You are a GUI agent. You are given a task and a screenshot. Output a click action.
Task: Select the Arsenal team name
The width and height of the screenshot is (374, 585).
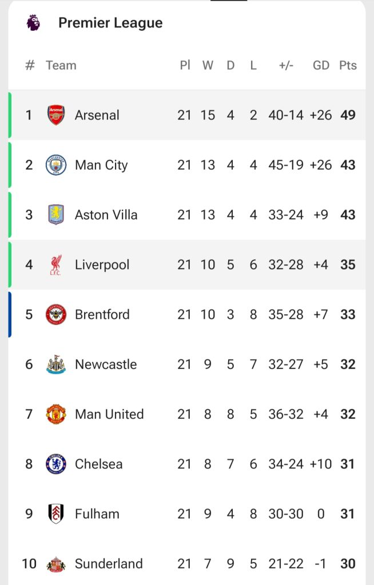click(x=97, y=115)
